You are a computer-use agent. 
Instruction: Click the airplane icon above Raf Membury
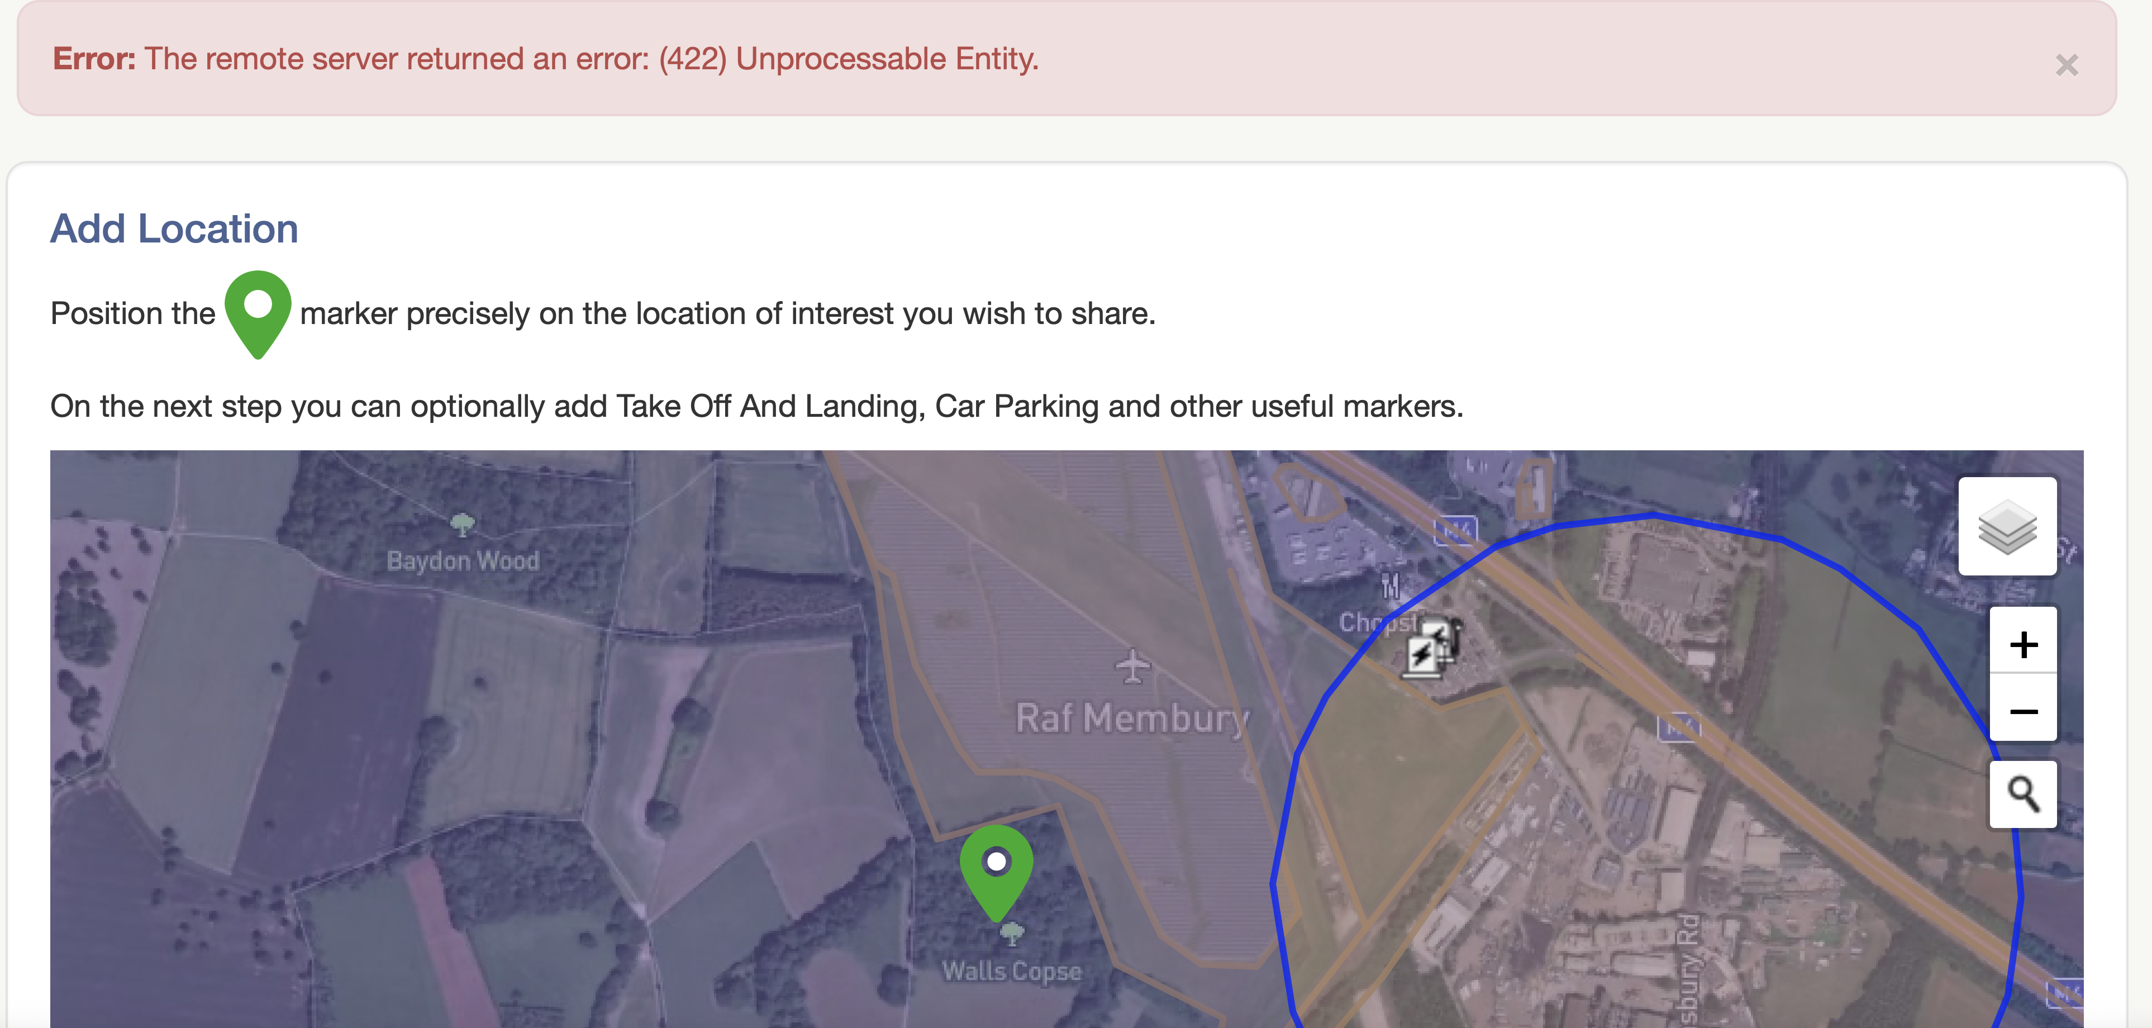[1132, 666]
